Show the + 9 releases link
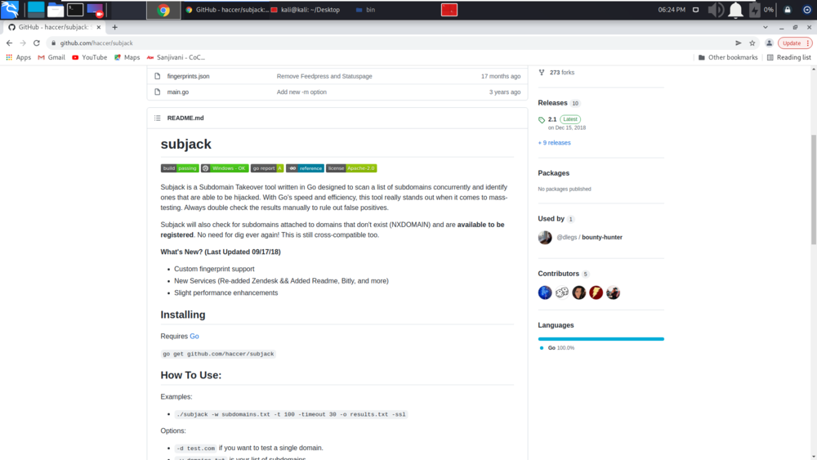The image size is (817, 460). click(554, 143)
